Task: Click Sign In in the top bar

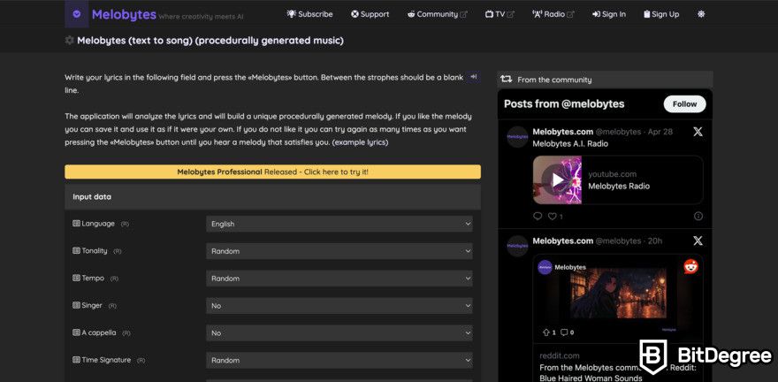Action: click(609, 14)
